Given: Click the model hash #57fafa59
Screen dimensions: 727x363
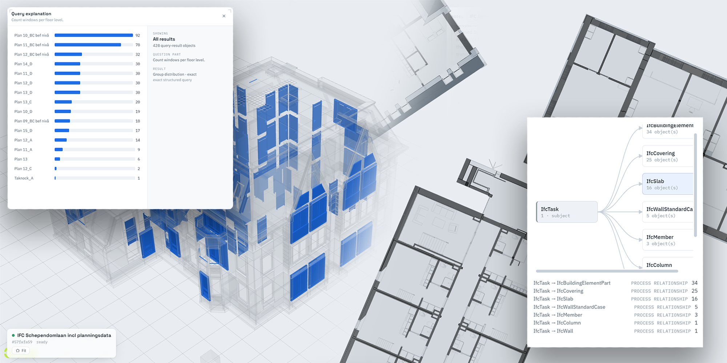Looking at the screenshot, I should click(22, 342).
